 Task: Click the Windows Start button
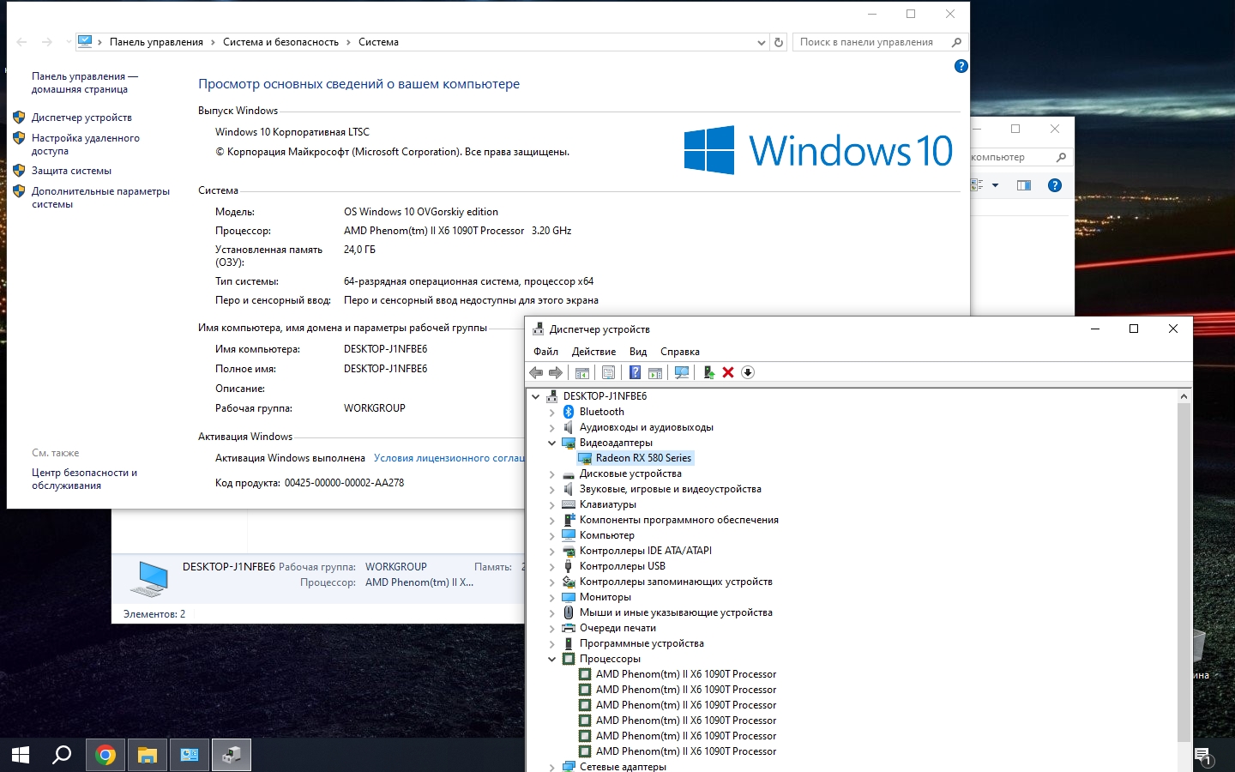coord(21,755)
